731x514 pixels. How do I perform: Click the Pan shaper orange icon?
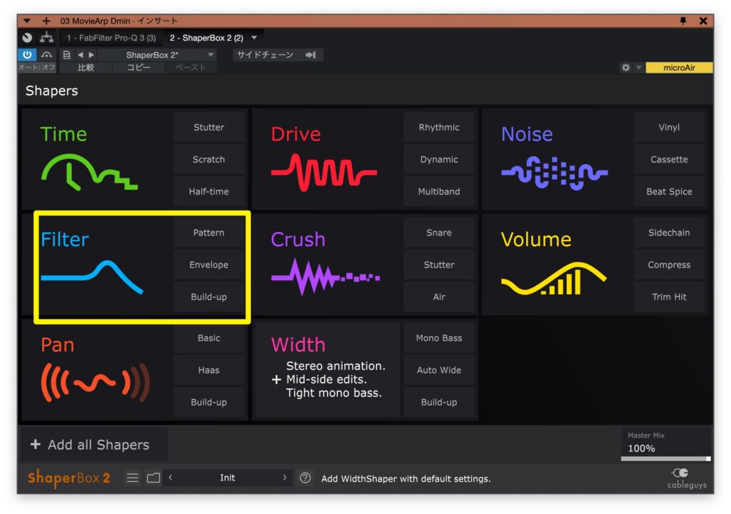(95, 383)
